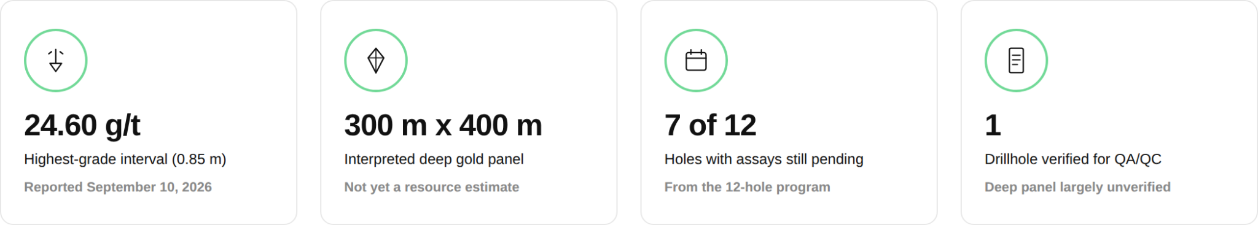This screenshot has width=1258, height=225.
Task: Click Deep panel largely unverified note
Action: pos(1077,187)
